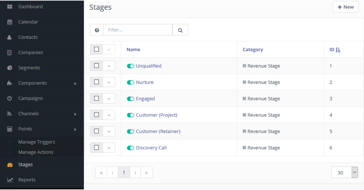Image resolution: width=364 pixels, height=190 pixels.
Task: Click the Campaigns clock icon
Action: point(9,98)
